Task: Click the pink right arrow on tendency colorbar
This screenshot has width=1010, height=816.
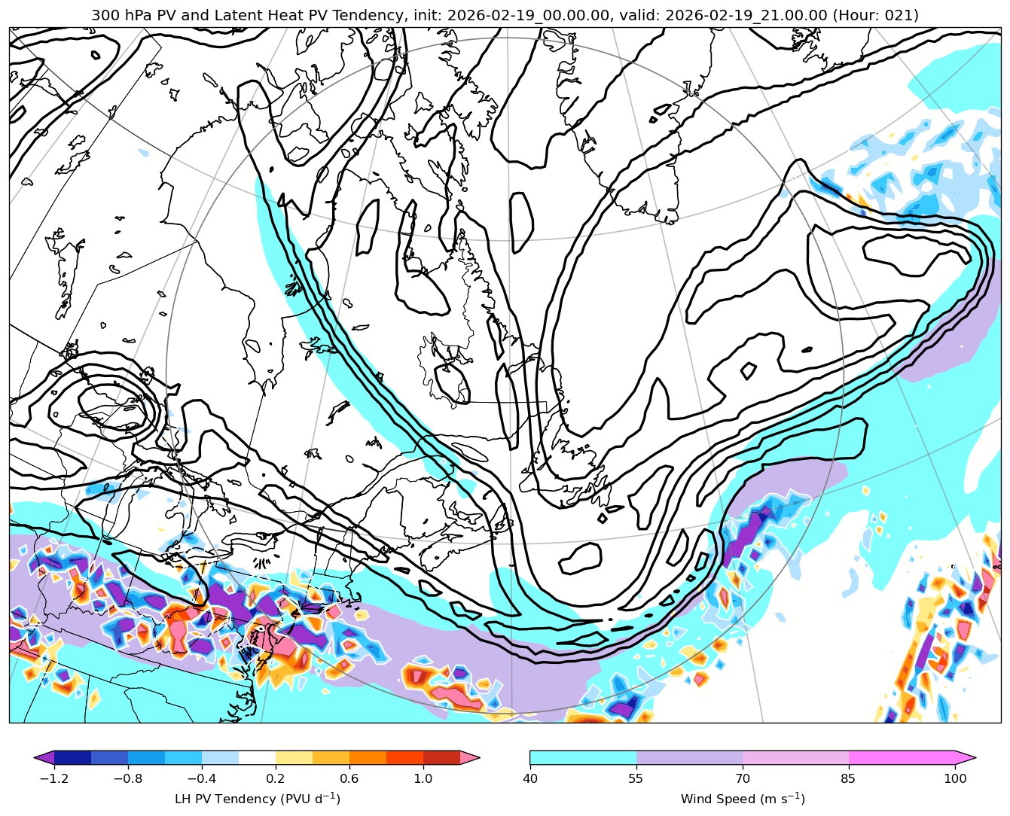Action: click(470, 757)
